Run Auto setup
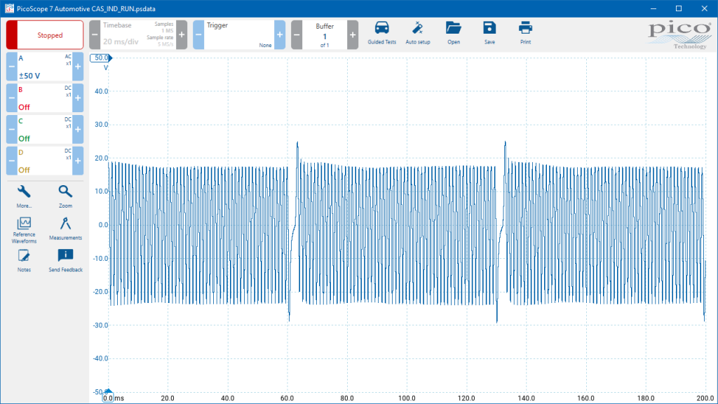Image resolution: width=718 pixels, height=404 pixels. [x=418, y=34]
